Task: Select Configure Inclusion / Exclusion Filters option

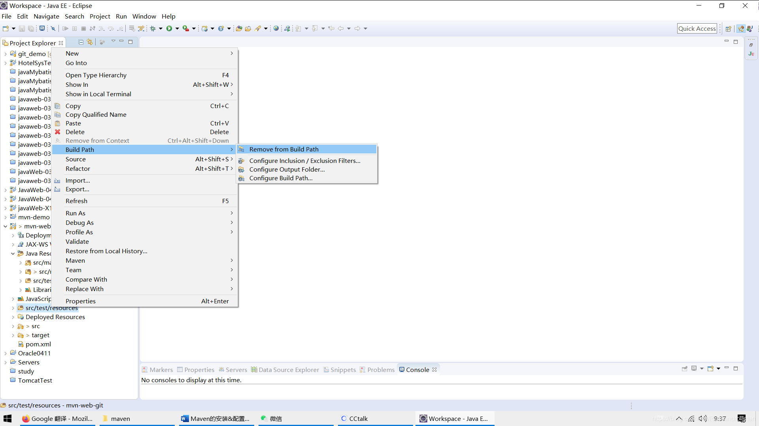Action: [305, 160]
